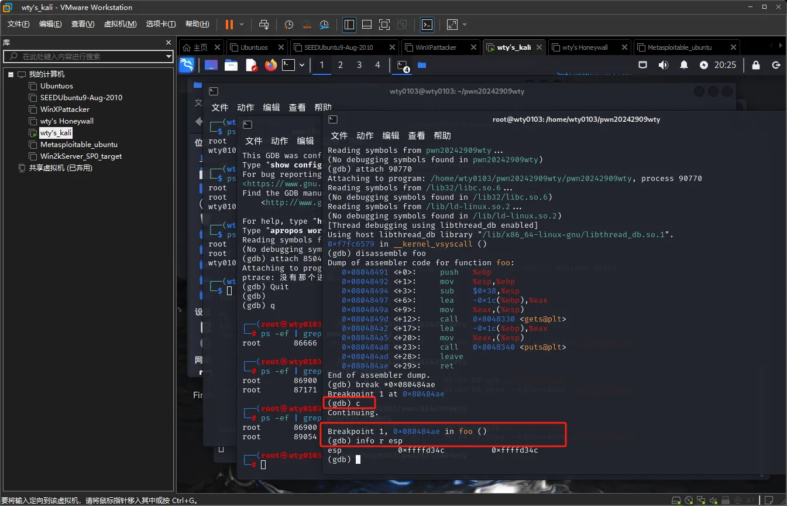Click the Send Ctrl+Alt+Del toolbar icon
Screen dimensions: 787x506
point(264,25)
